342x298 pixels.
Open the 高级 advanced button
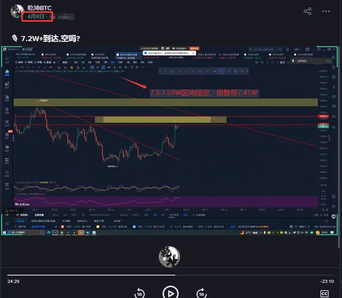click(29, 62)
